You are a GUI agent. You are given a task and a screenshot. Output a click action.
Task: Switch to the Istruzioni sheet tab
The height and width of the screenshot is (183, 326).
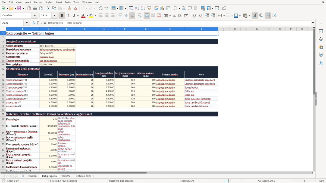(x=32, y=176)
